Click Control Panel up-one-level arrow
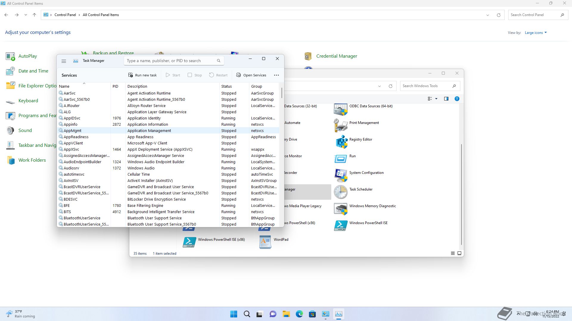The image size is (572, 321). tap(34, 15)
